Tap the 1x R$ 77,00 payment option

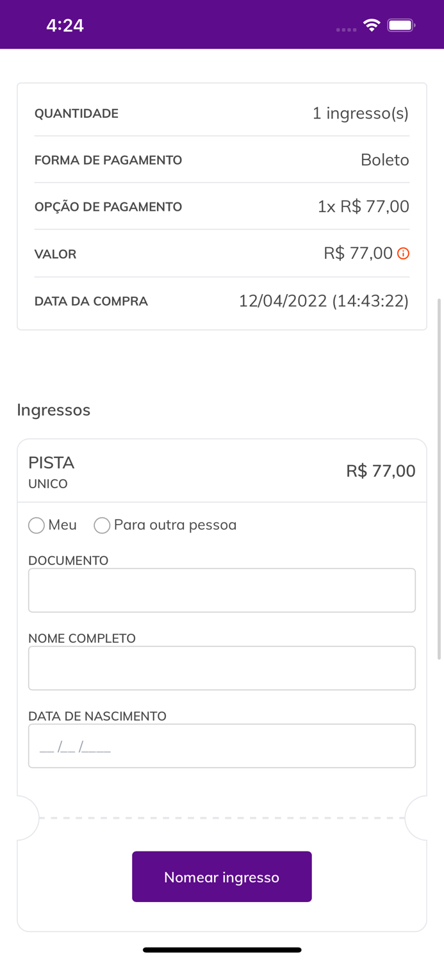363,206
